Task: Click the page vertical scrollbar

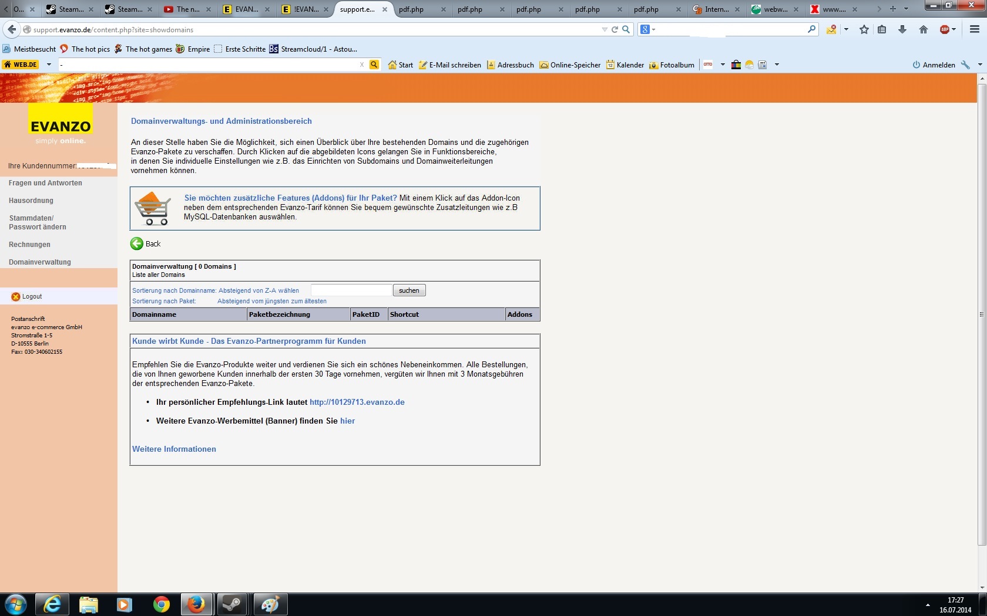Action: tap(982, 314)
